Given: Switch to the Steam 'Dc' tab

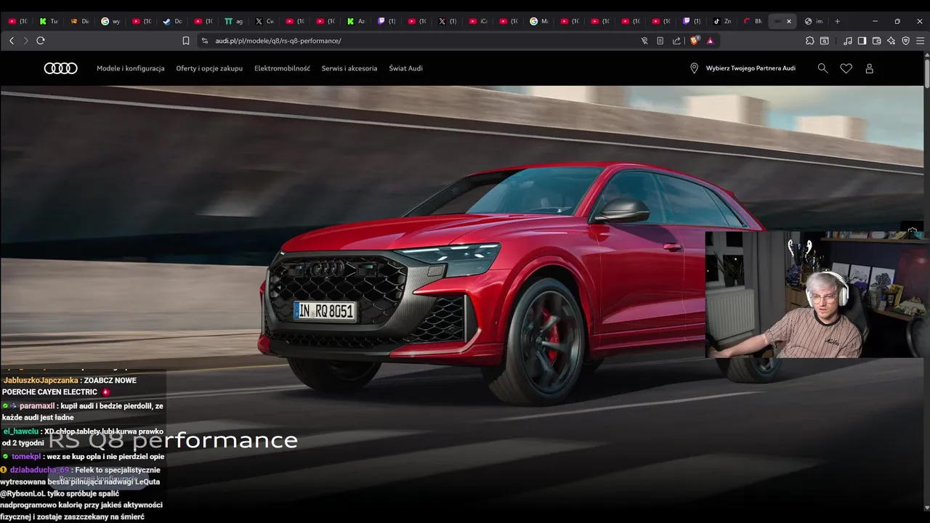Looking at the screenshot, I should pyautogui.click(x=172, y=21).
